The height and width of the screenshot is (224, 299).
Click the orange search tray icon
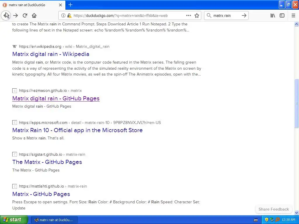pyautogui.click(x=277, y=220)
